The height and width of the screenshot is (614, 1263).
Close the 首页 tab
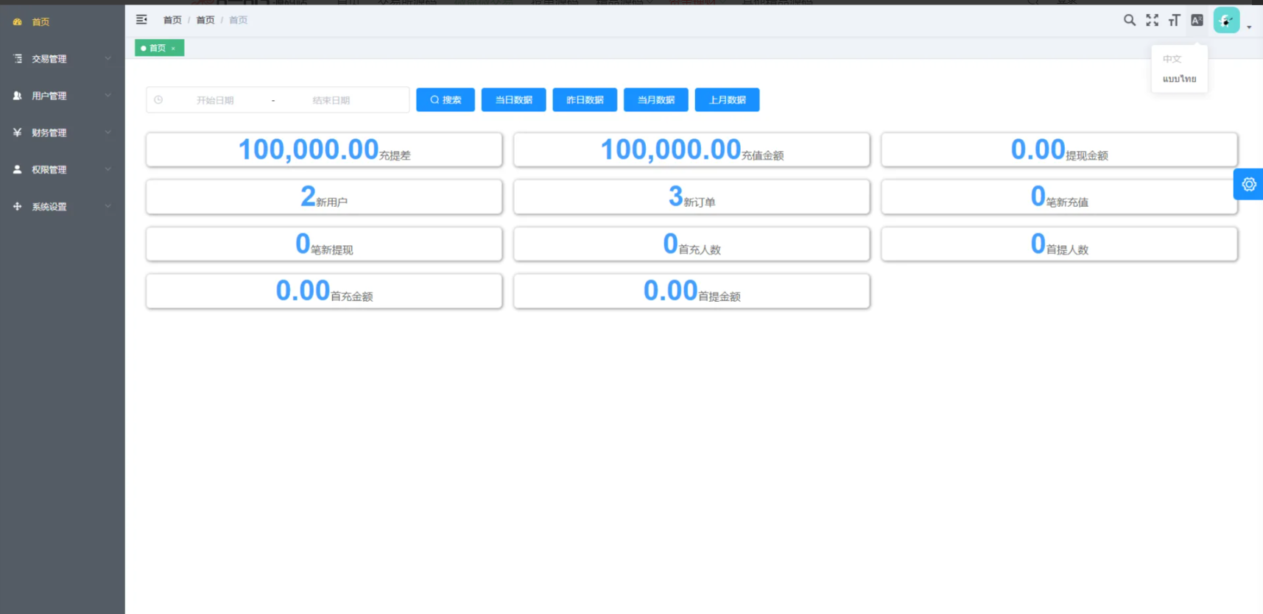pos(174,49)
